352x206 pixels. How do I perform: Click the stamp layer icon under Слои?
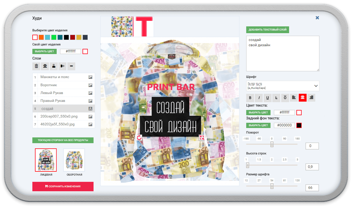[x=54, y=66]
